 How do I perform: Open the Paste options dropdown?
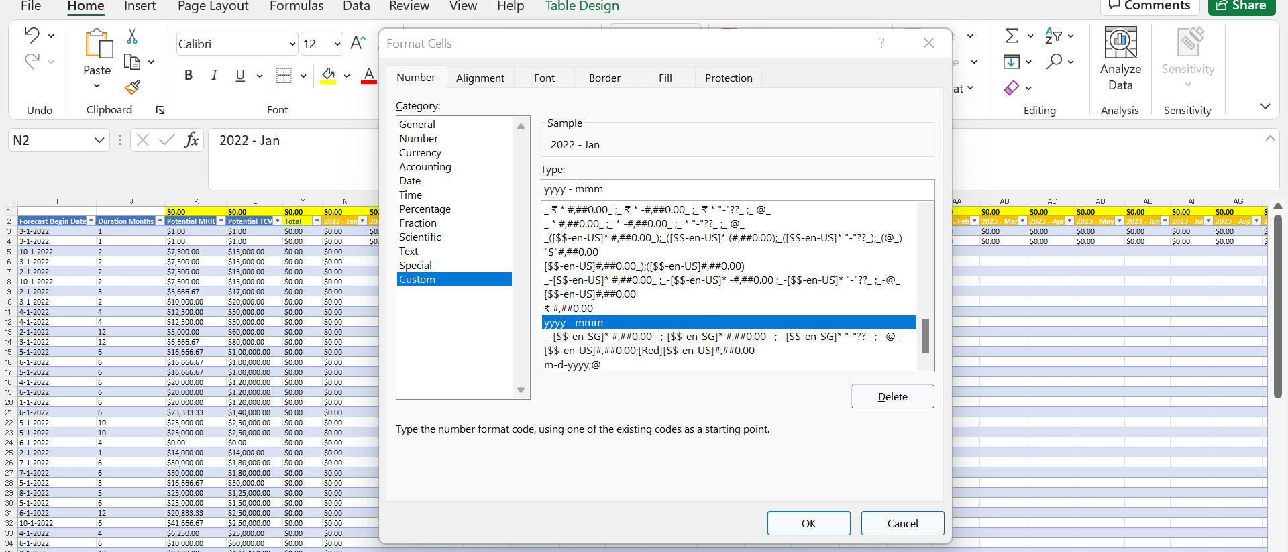[97, 86]
